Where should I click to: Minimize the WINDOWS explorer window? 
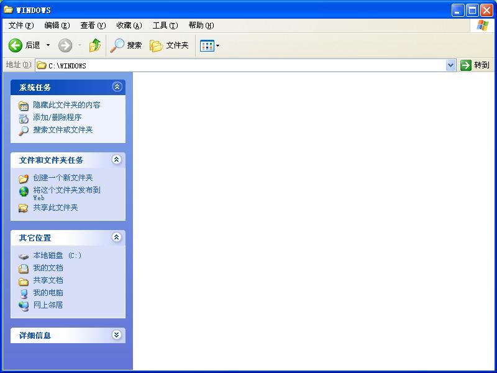point(458,11)
